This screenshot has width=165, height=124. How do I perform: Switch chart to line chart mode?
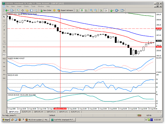click(x=86, y=10)
